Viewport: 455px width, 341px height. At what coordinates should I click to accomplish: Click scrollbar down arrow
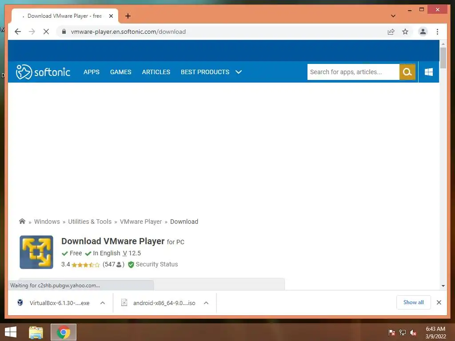443,286
